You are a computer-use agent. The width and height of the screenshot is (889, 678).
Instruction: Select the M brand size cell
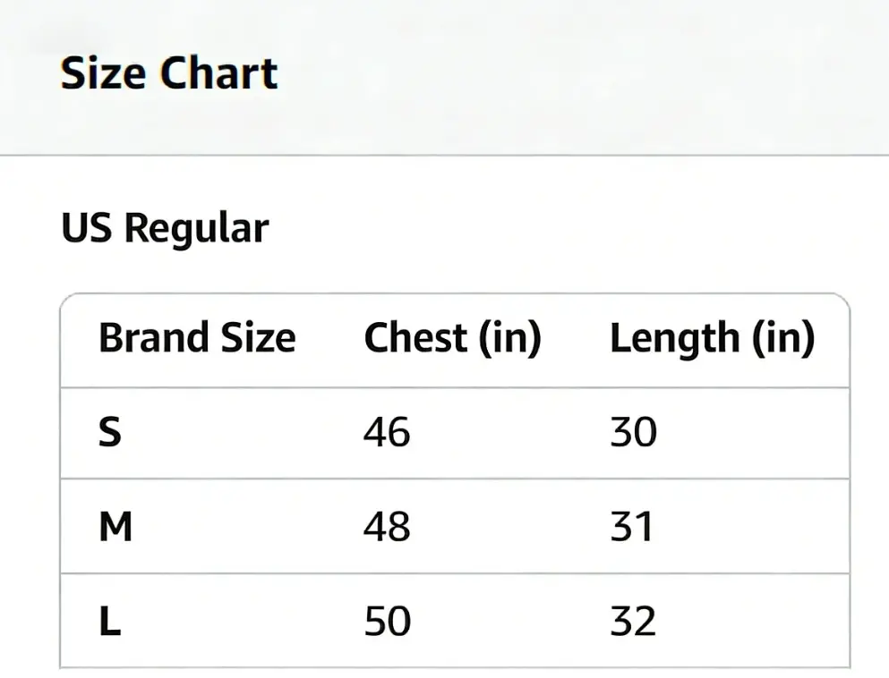[x=115, y=527]
